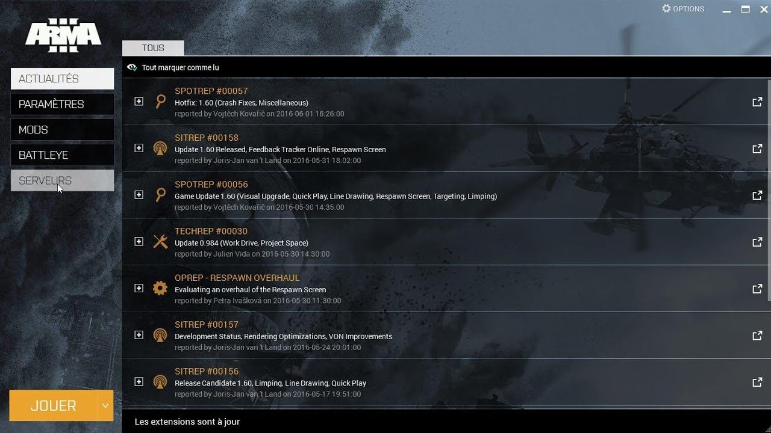
Task: Click the SPOTREP #00056 title
Action: point(211,184)
